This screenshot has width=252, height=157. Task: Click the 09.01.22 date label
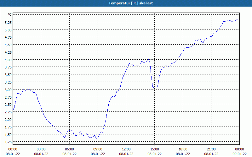pyautogui.click(x=240, y=154)
